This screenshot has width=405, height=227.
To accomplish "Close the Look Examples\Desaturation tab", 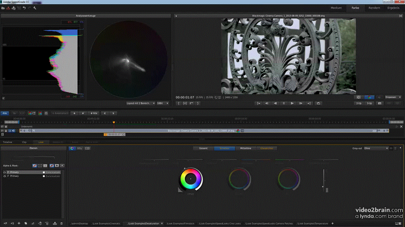I will point(162,224).
